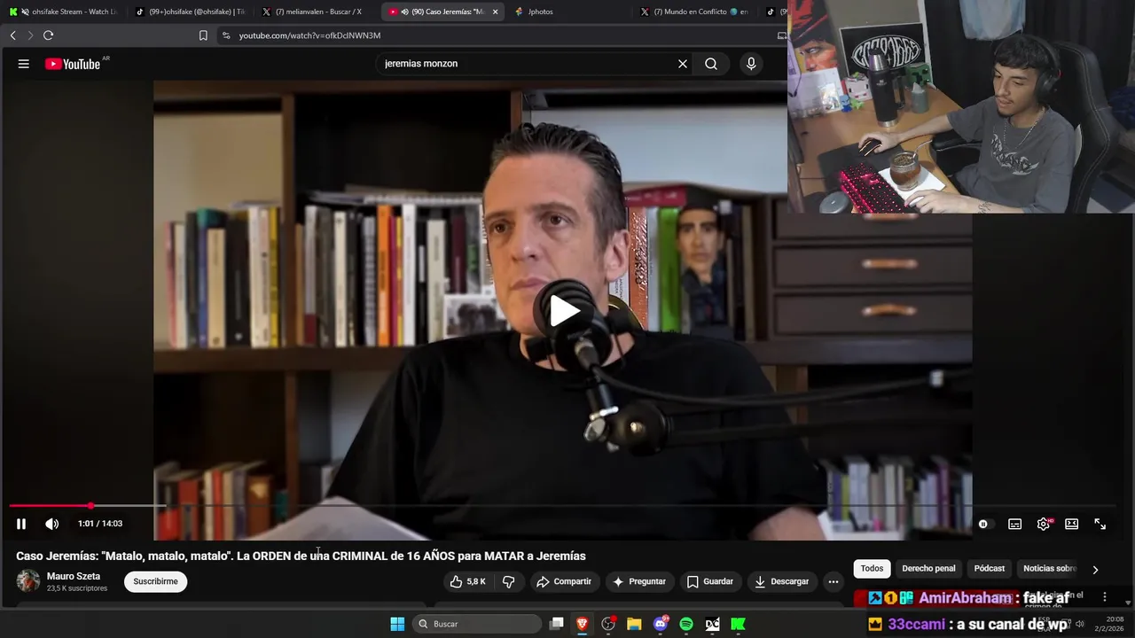Click the taskbar 'Buscar' search box
Viewport: 1135px width, 638px height.
click(x=477, y=624)
